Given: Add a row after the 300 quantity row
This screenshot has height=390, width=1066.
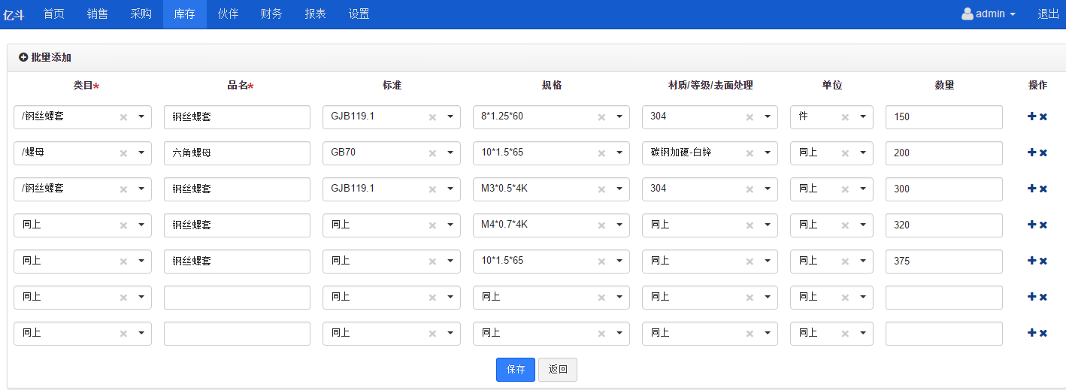Looking at the screenshot, I should click(1031, 189).
